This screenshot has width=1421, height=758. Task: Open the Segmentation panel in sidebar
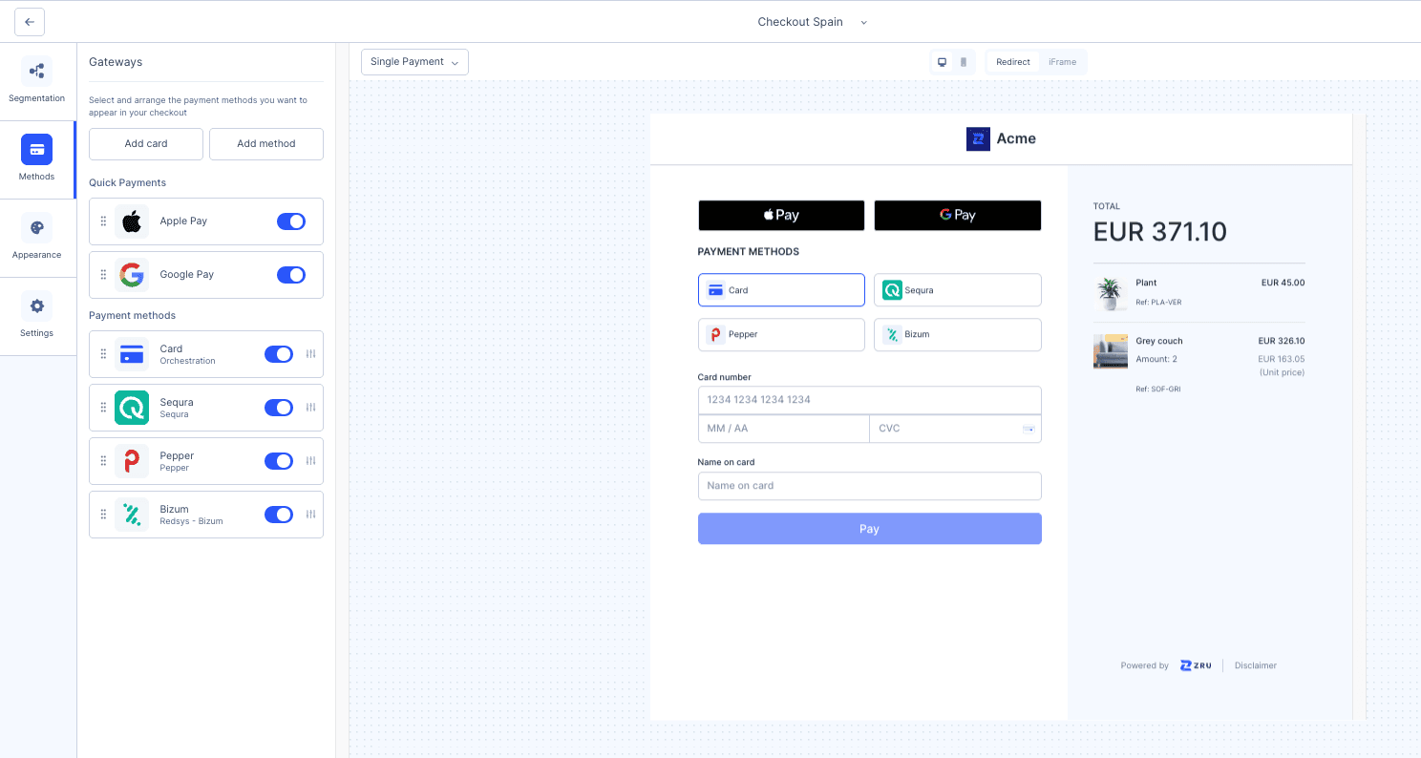point(36,80)
